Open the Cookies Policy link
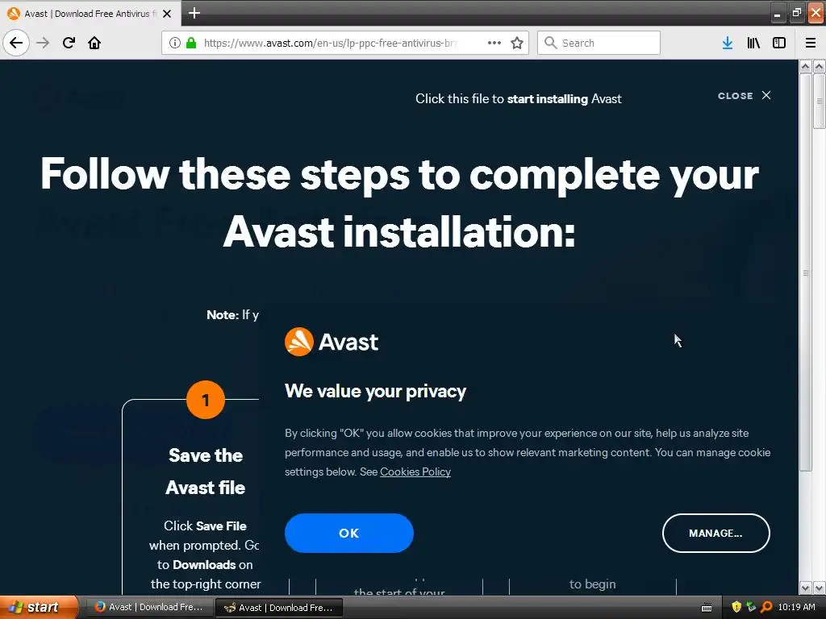Image resolution: width=826 pixels, height=619 pixels. click(415, 472)
